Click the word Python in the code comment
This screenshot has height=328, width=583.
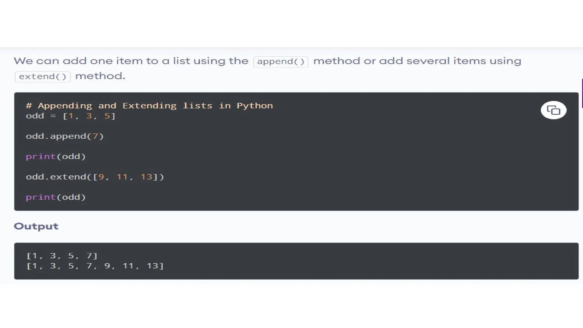[x=254, y=106]
